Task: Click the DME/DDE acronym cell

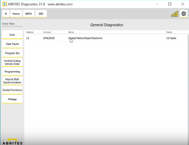Action: pyautogui.click(x=49, y=38)
